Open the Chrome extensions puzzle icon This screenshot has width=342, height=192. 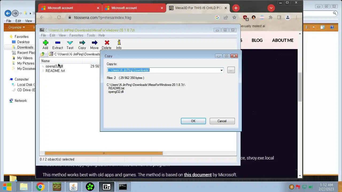[271, 18]
